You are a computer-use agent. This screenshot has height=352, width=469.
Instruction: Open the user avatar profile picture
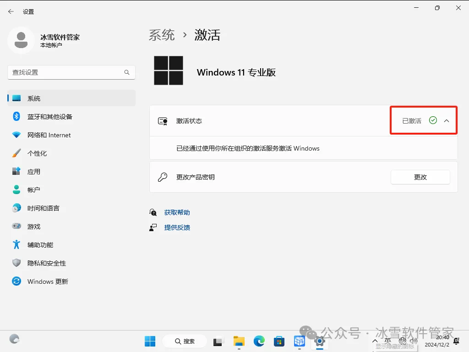click(21, 40)
